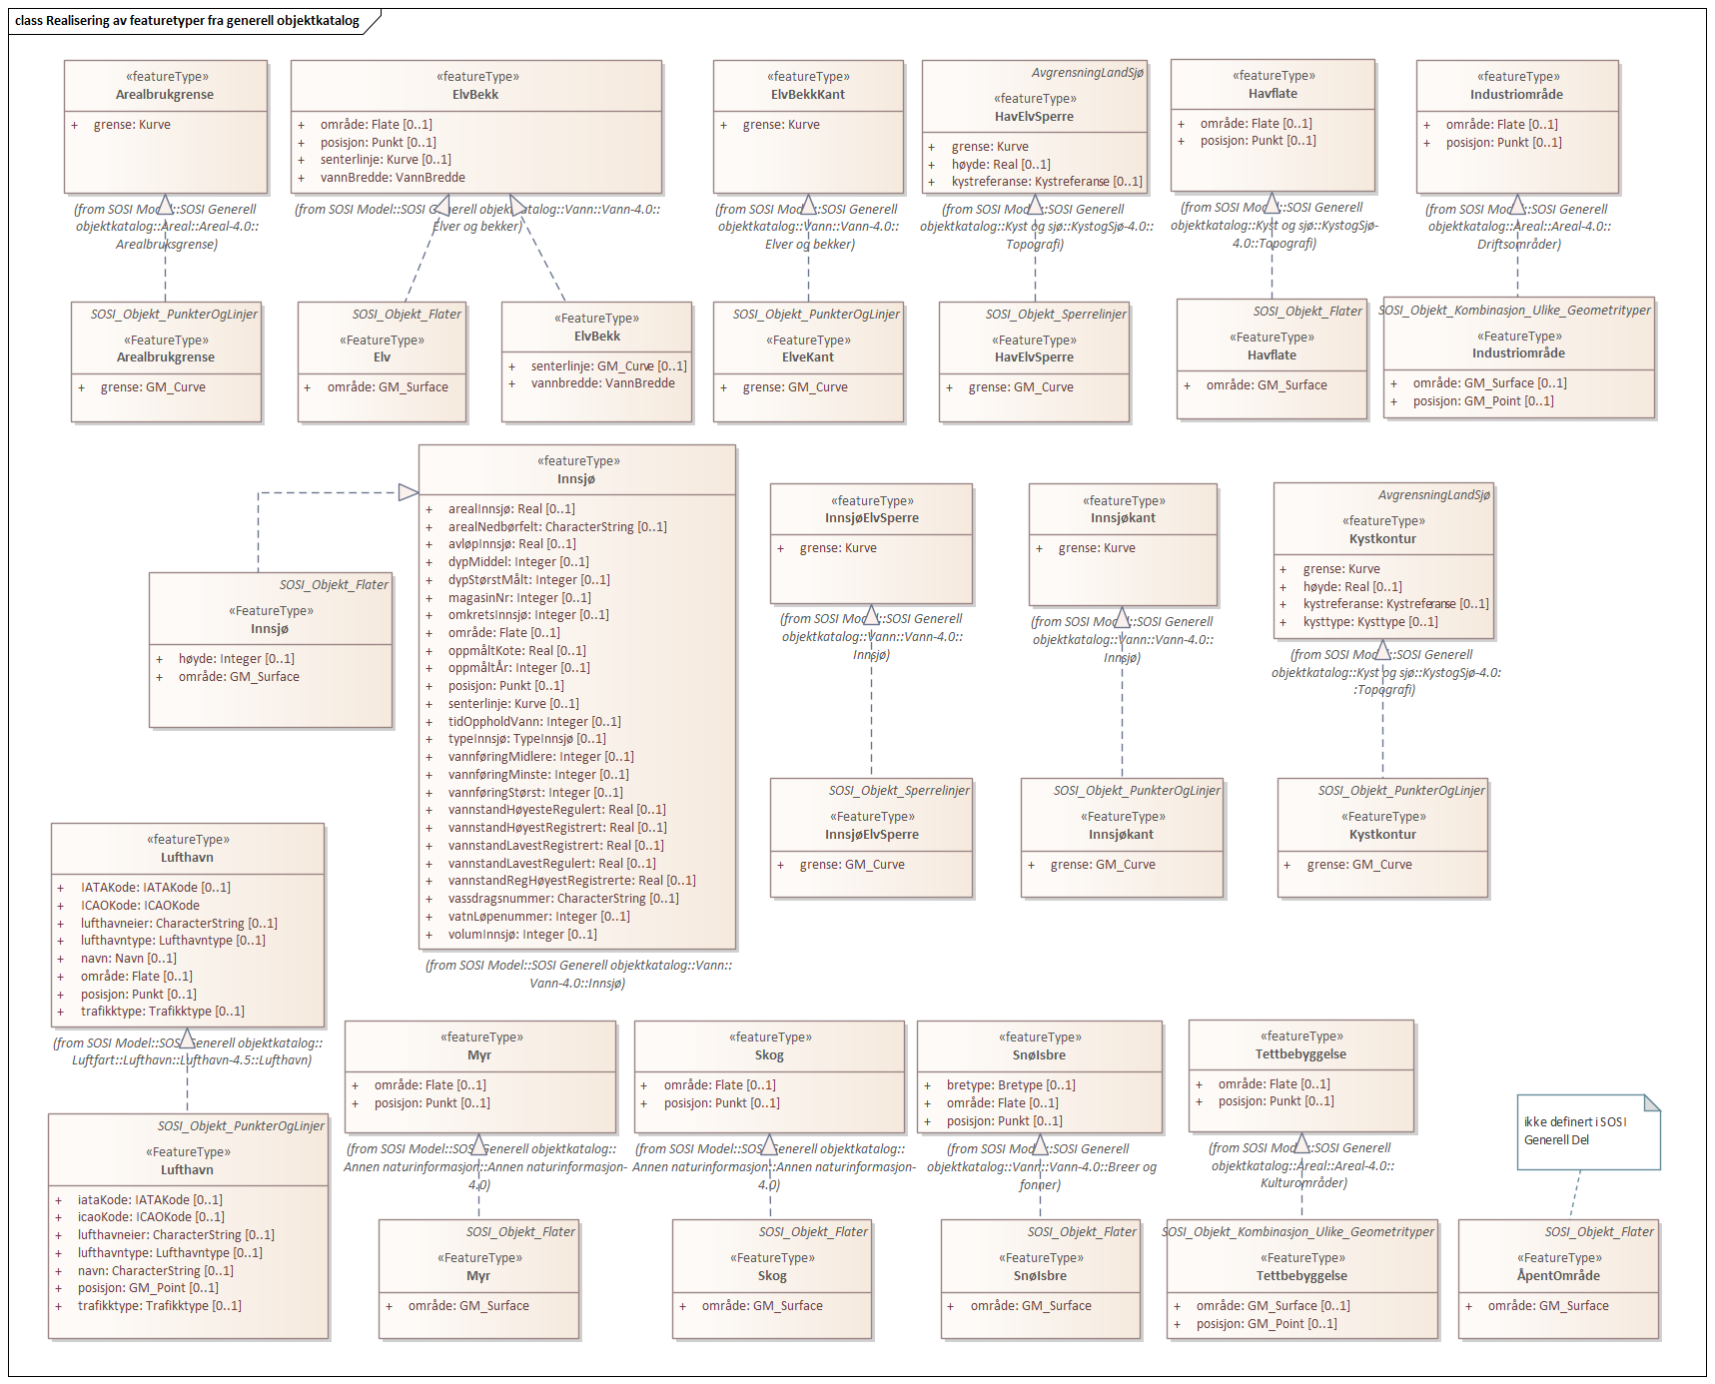Click 'vannstandLavestRegistrert: Real [0..1]' attribute
1715x1384 pixels.
555,845
